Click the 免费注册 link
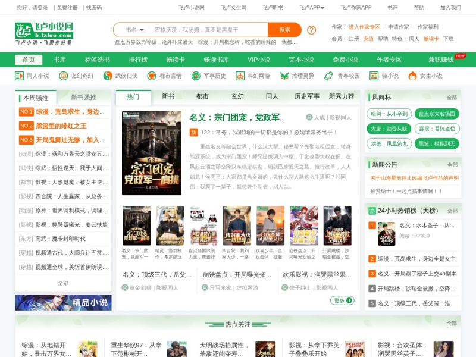 pyautogui.click(x=67, y=8)
